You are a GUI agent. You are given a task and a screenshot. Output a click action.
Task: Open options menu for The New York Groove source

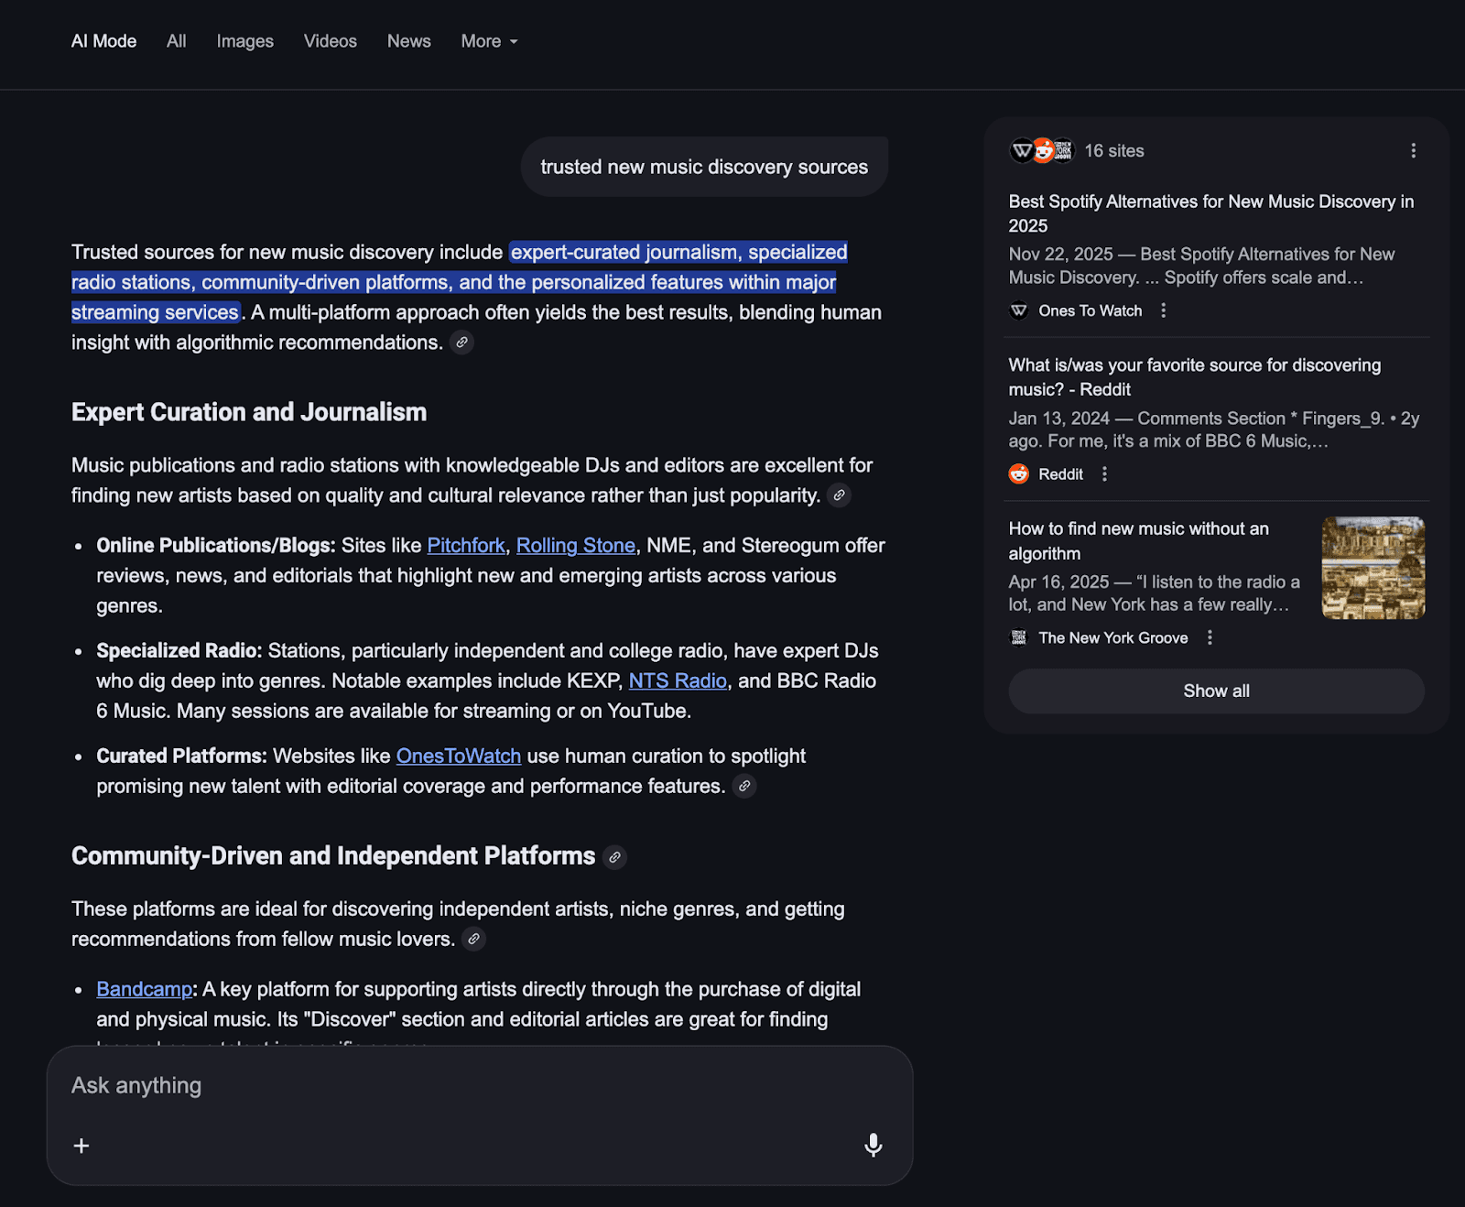(1210, 638)
